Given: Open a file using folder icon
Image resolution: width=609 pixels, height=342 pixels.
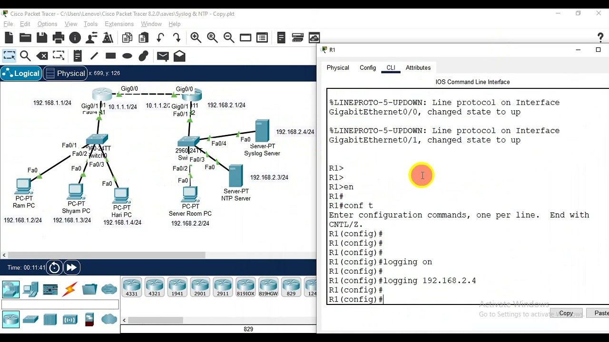Looking at the screenshot, I should point(25,38).
